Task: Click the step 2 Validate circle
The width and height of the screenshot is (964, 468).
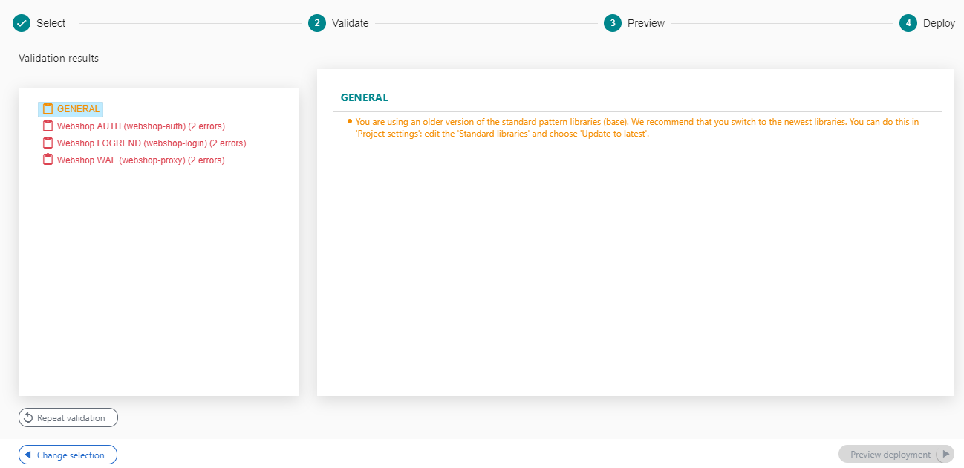Action: pos(317,23)
